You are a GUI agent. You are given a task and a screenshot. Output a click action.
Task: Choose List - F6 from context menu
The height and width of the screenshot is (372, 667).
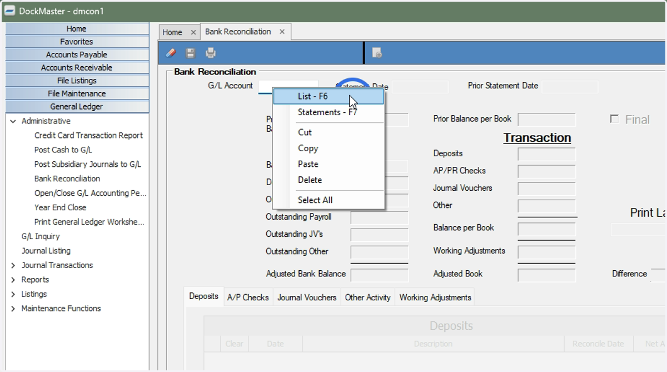pyautogui.click(x=328, y=97)
